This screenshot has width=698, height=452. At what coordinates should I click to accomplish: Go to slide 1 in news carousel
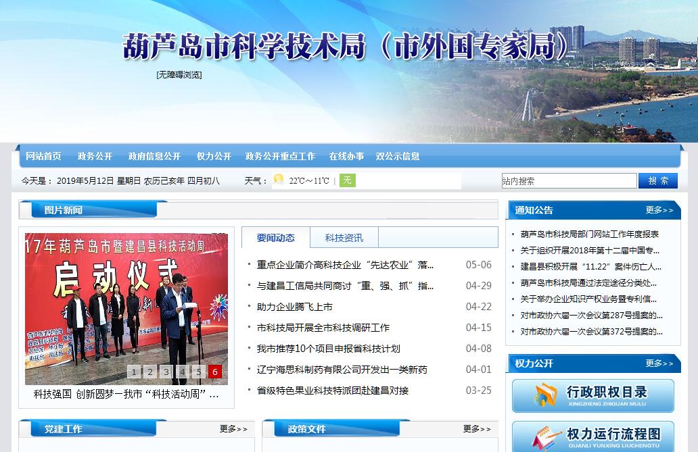tap(134, 372)
